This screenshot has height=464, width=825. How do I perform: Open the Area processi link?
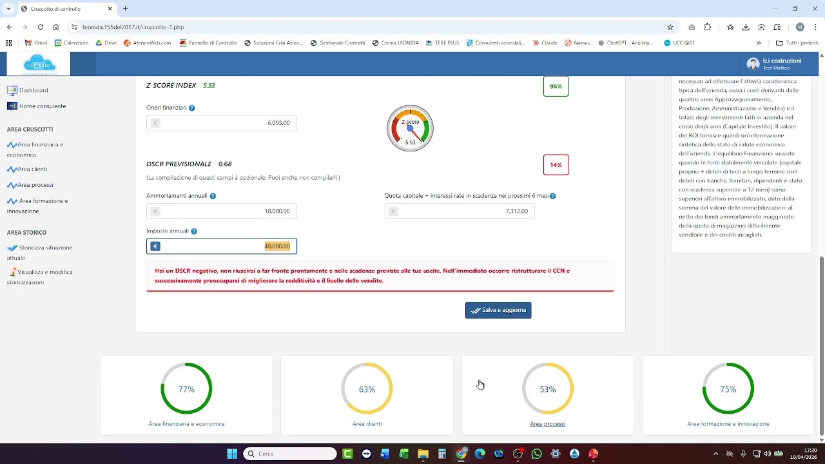click(x=547, y=424)
